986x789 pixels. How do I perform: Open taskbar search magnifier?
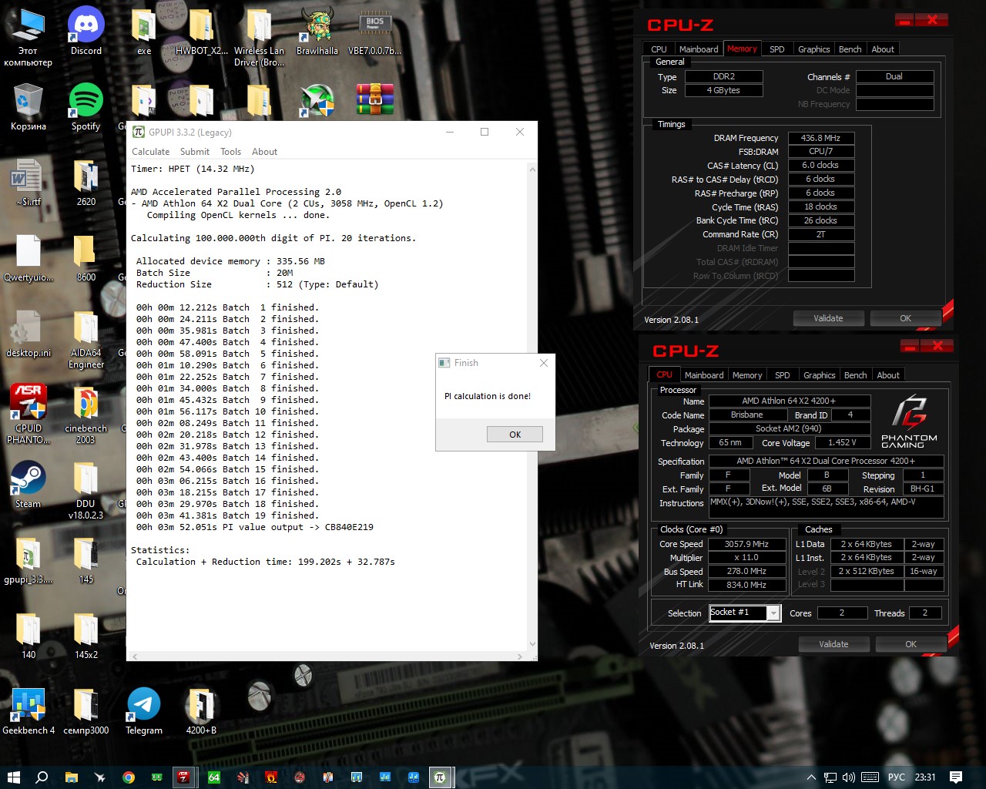(42, 777)
